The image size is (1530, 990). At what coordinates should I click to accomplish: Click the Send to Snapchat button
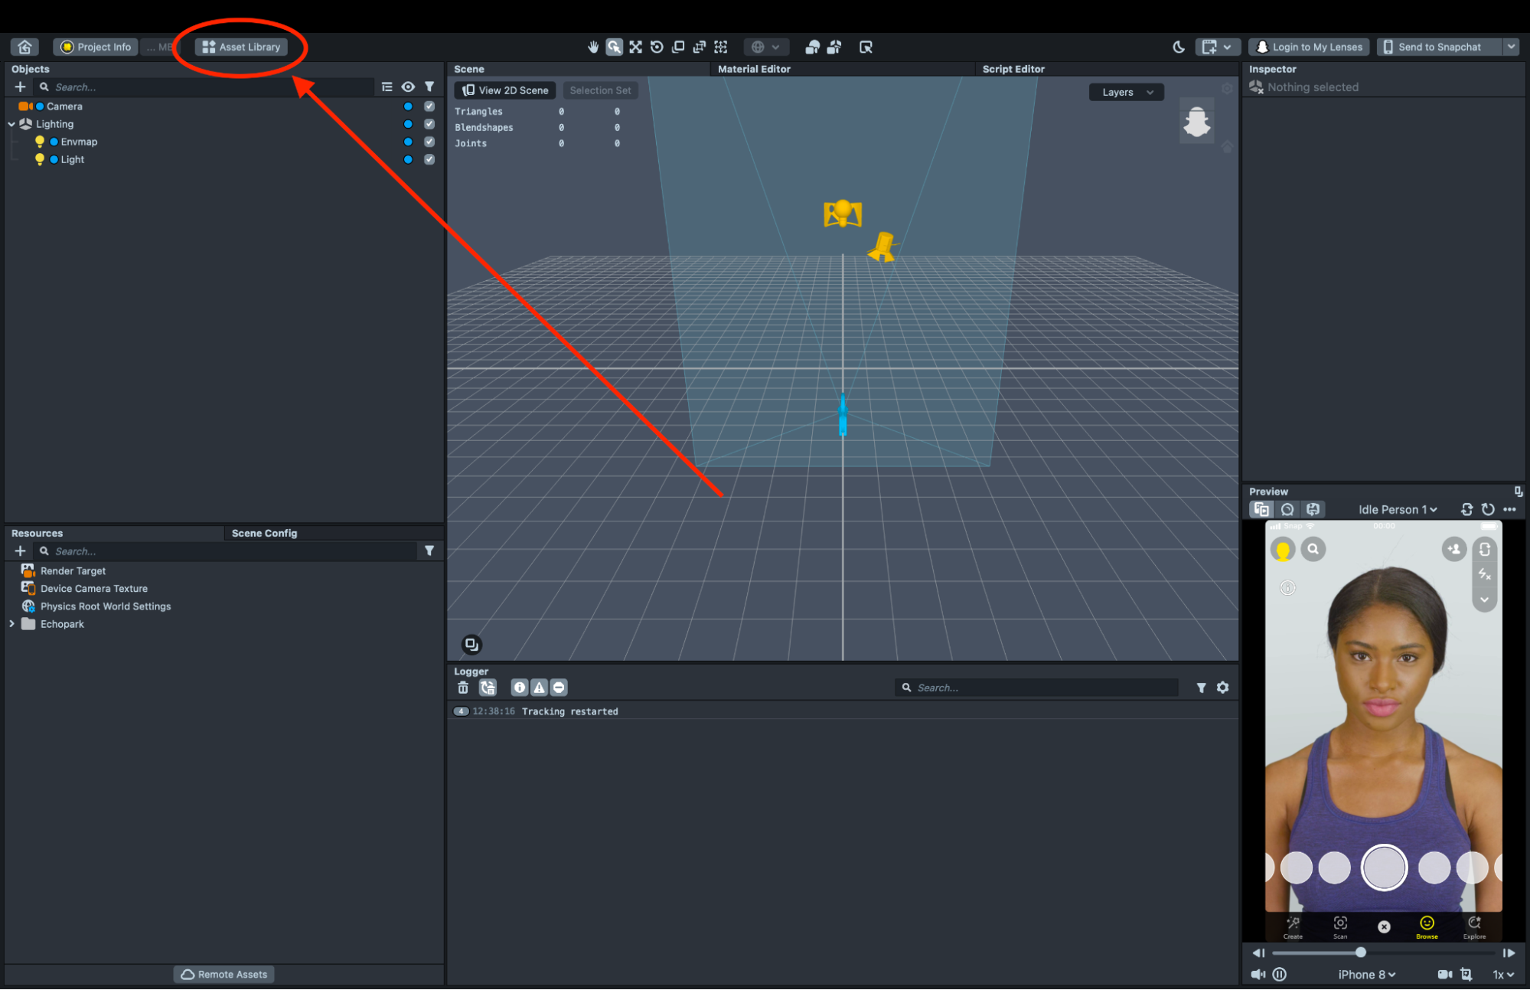click(x=1439, y=47)
